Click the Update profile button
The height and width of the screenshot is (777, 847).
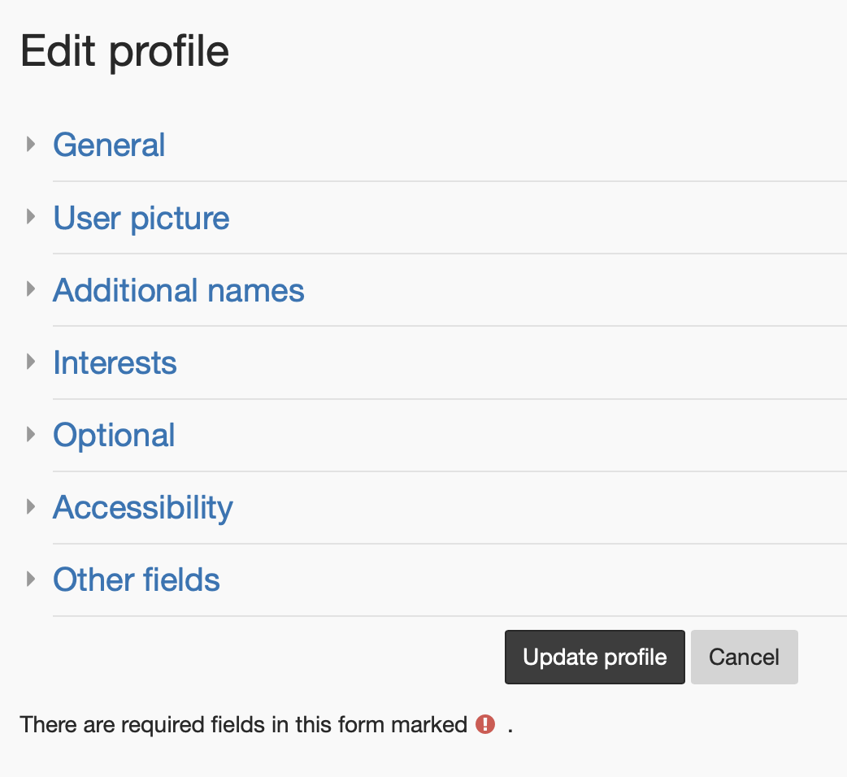pos(594,657)
